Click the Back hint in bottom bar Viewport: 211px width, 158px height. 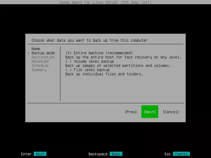[116, 154]
